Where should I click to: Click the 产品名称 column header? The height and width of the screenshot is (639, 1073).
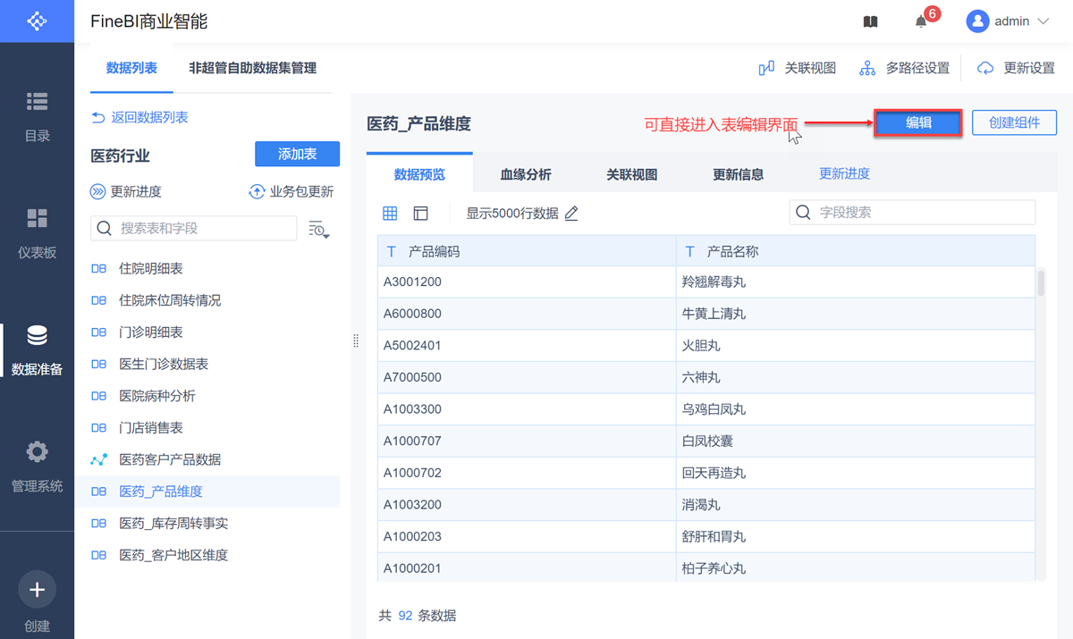pyautogui.click(x=856, y=252)
